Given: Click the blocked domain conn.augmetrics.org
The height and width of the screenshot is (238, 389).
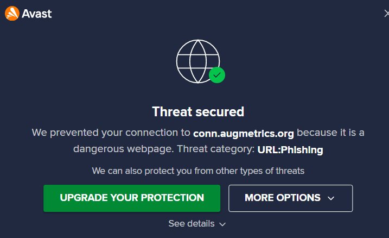Looking at the screenshot, I should pos(244,134).
